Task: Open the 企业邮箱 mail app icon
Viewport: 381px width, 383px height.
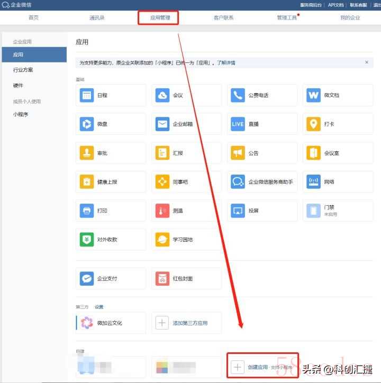Action: 162,124
